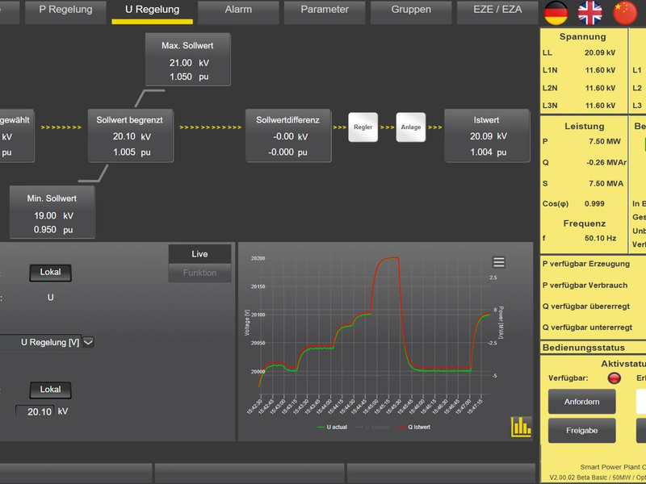Switch language to German via flag
Viewport: 646px width, 484px height.
tap(555, 11)
